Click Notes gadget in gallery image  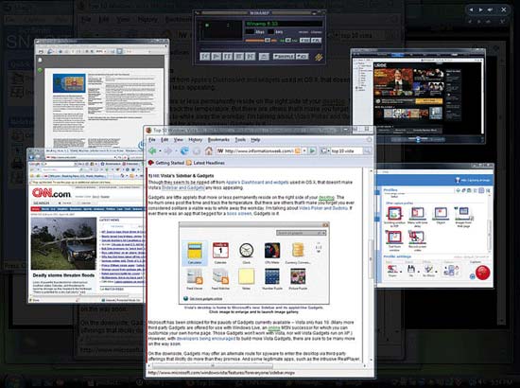[x=246, y=279]
